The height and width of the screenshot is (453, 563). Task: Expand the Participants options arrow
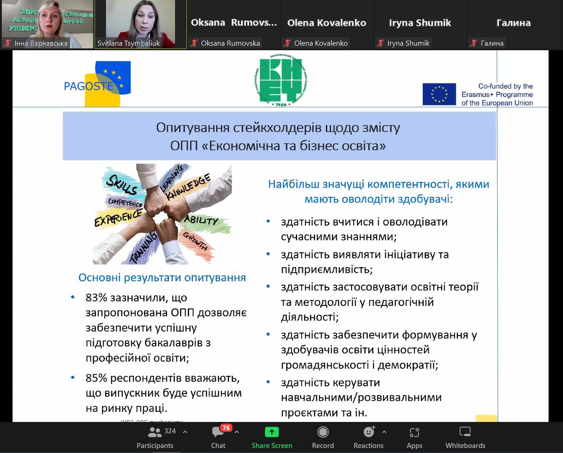click(185, 432)
